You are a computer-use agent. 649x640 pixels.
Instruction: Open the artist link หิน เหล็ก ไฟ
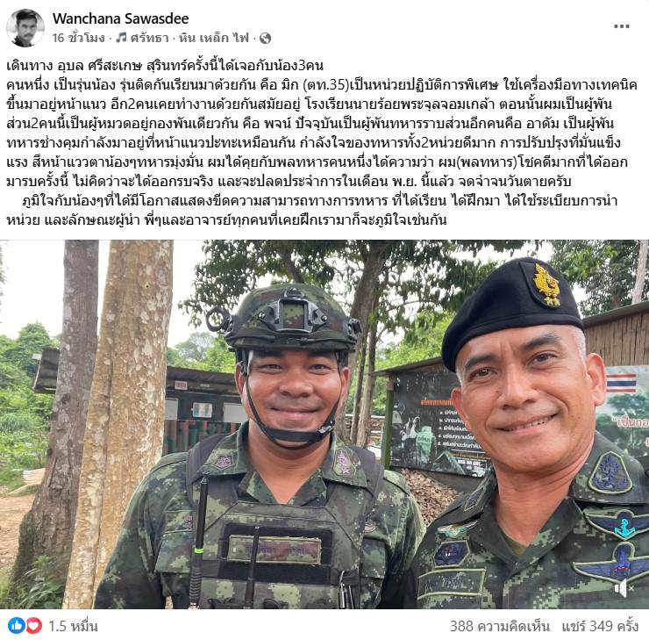point(214,38)
